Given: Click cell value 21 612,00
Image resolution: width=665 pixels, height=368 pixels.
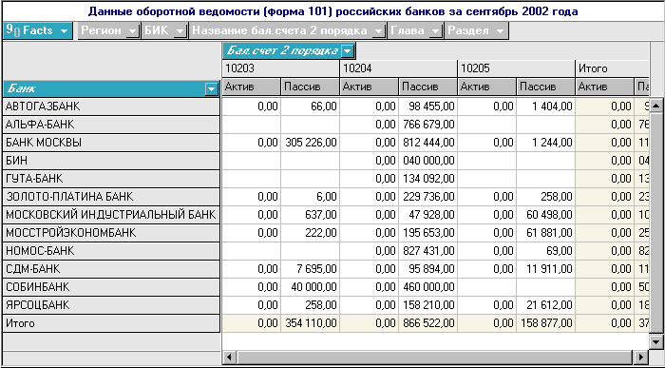Looking at the screenshot, I should [x=546, y=304].
